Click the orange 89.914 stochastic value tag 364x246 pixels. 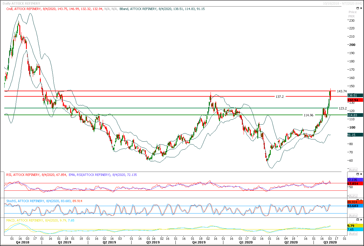[x=355, y=202]
